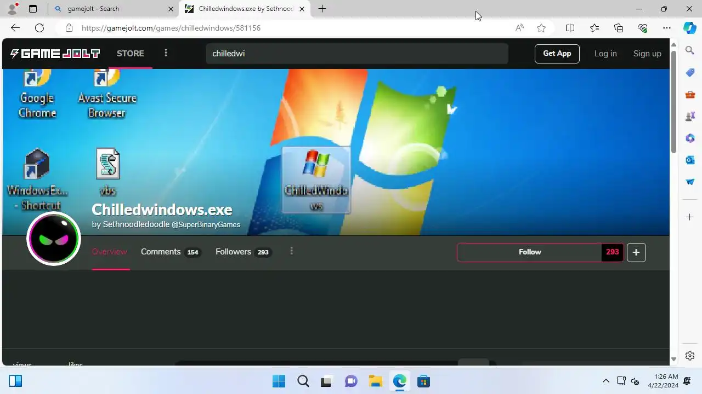702x394 pixels.
Task: Click the page vertical scrollbar thumb
Action: click(x=674, y=101)
